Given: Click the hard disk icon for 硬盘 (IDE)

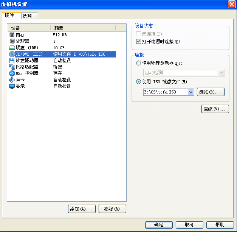Looking at the screenshot, I should (x=12, y=48).
